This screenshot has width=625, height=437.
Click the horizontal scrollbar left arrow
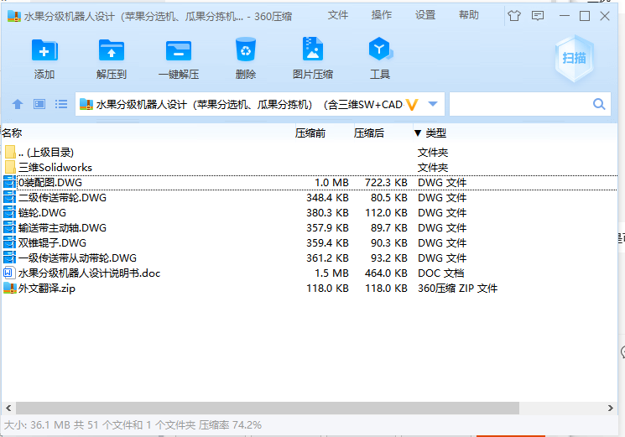(x=8, y=408)
